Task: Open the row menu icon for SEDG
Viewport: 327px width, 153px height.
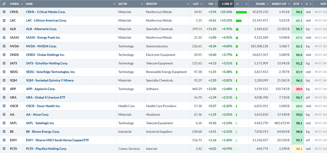Action: pos(4,72)
